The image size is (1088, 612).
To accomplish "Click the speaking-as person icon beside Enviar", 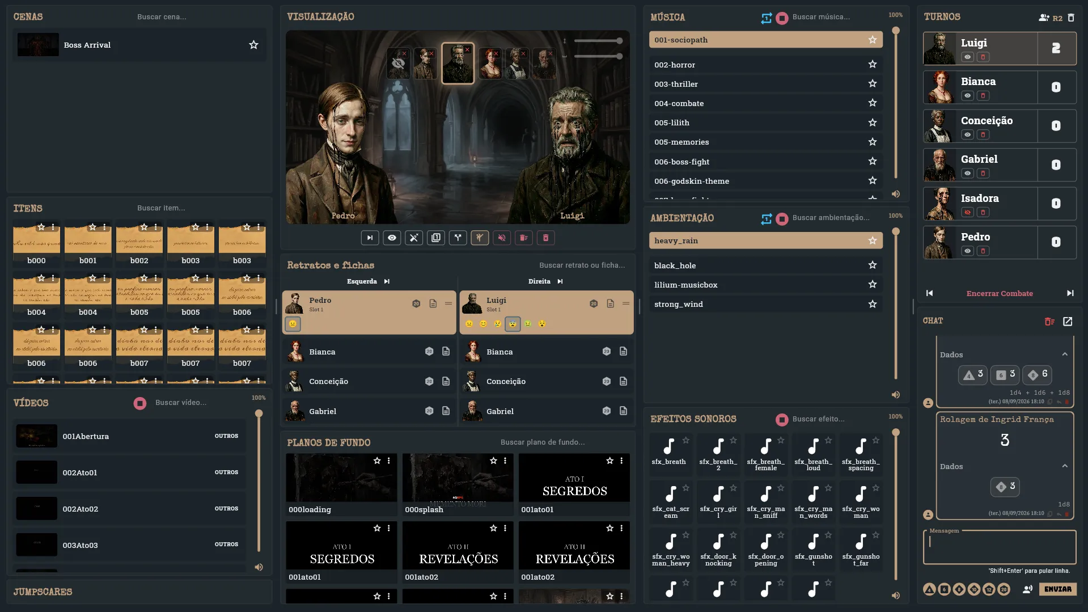I will (x=1027, y=589).
